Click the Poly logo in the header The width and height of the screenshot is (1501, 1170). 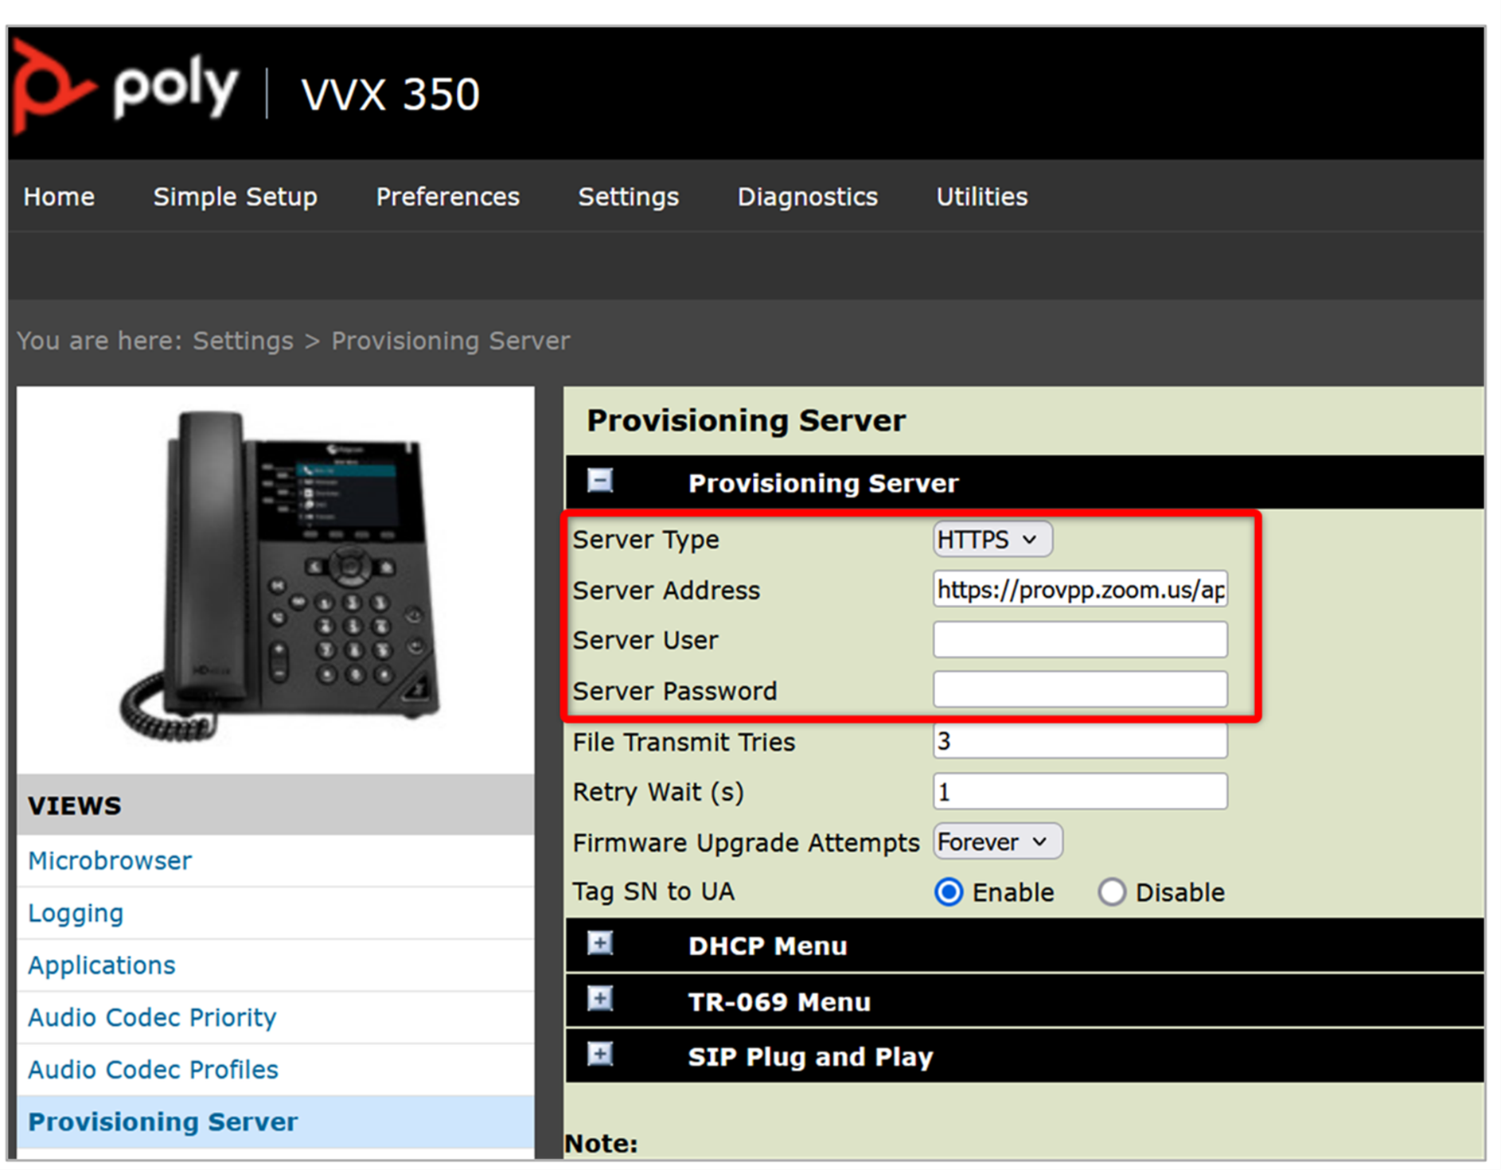[x=126, y=88]
